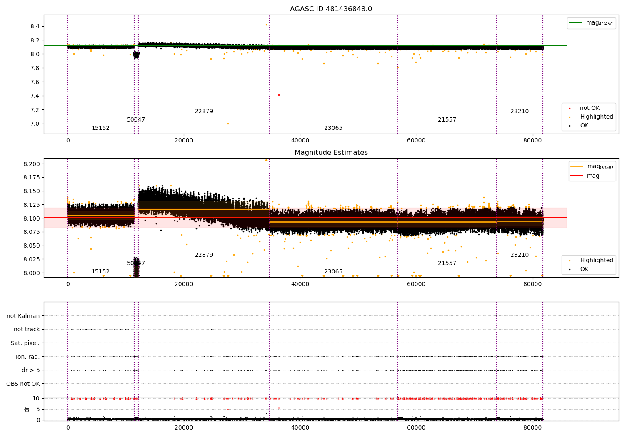Click the 8.100 y-axis tick label

(x=32, y=218)
